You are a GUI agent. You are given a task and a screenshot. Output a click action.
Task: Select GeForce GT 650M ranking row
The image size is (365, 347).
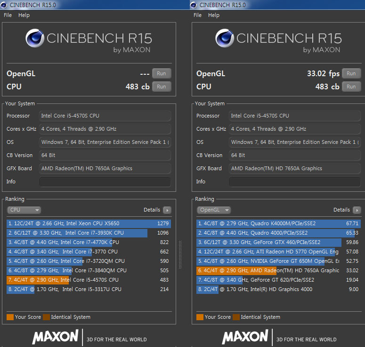coord(278,261)
